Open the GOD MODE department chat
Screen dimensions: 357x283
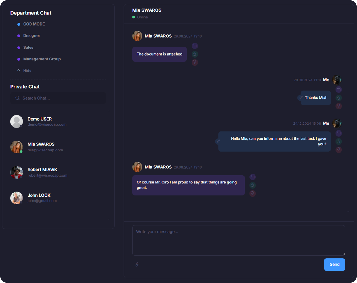point(34,24)
